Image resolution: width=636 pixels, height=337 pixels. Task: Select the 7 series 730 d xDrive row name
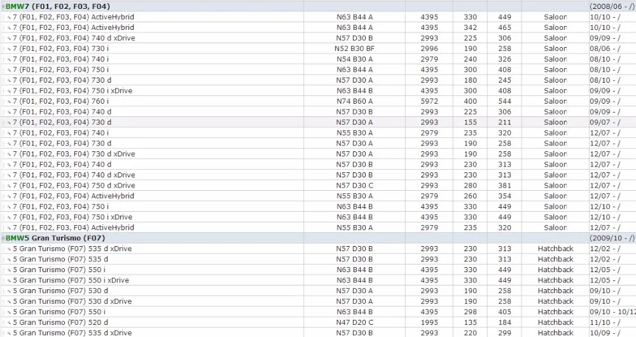tap(74, 154)
